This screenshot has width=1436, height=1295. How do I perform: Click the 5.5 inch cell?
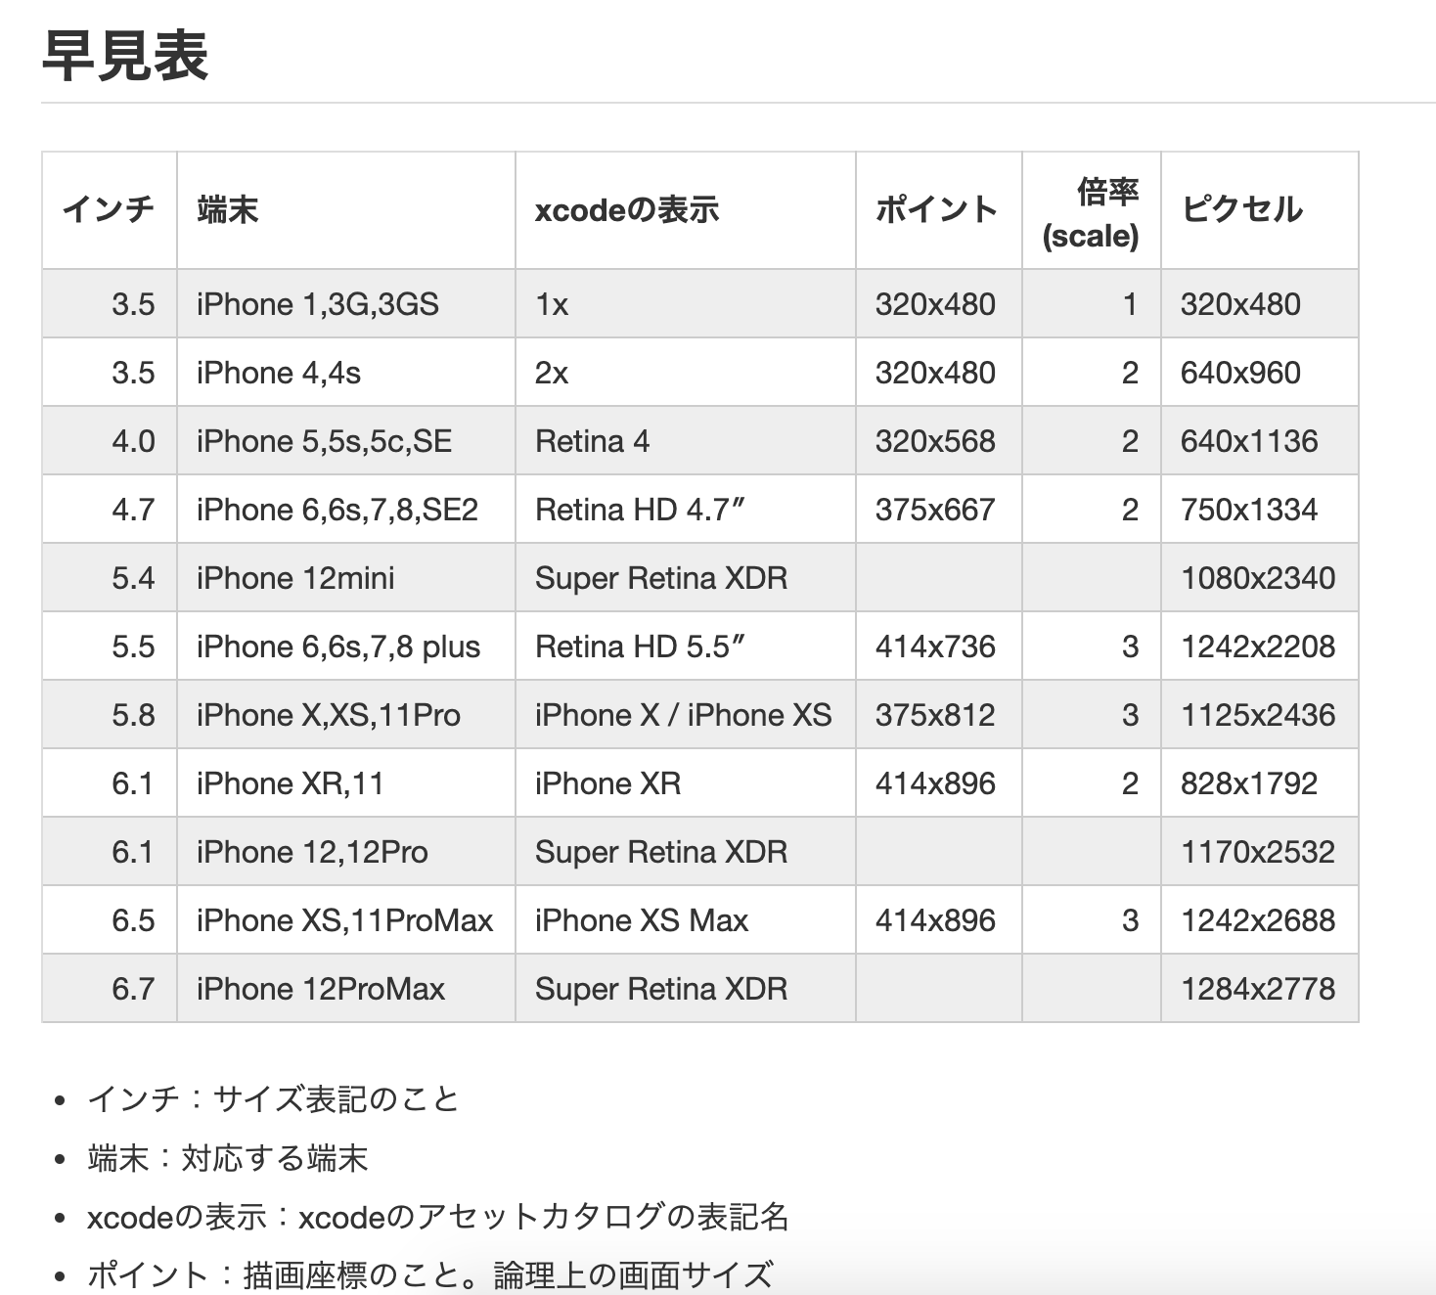click(x=110, y=647)
